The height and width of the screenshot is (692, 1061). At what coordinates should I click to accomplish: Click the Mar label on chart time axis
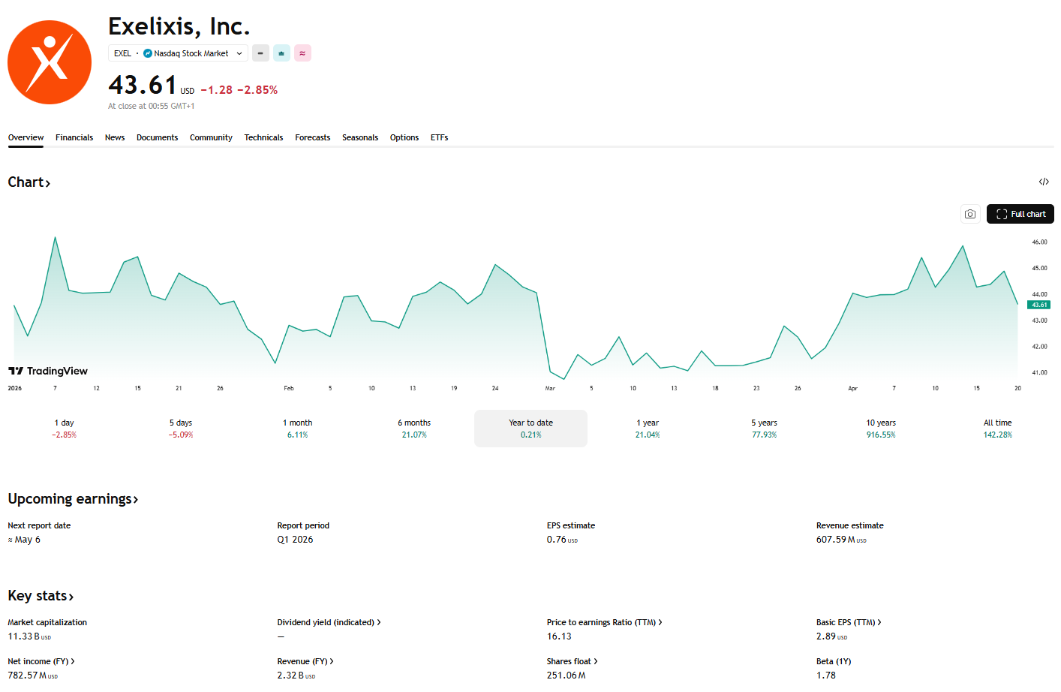pos(550,388)
